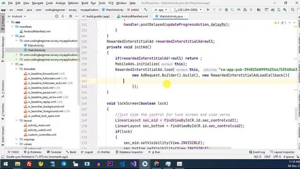Open the LGE LGM-G600L device dropdown
The image size is (300, 169).
pos(187,9)
